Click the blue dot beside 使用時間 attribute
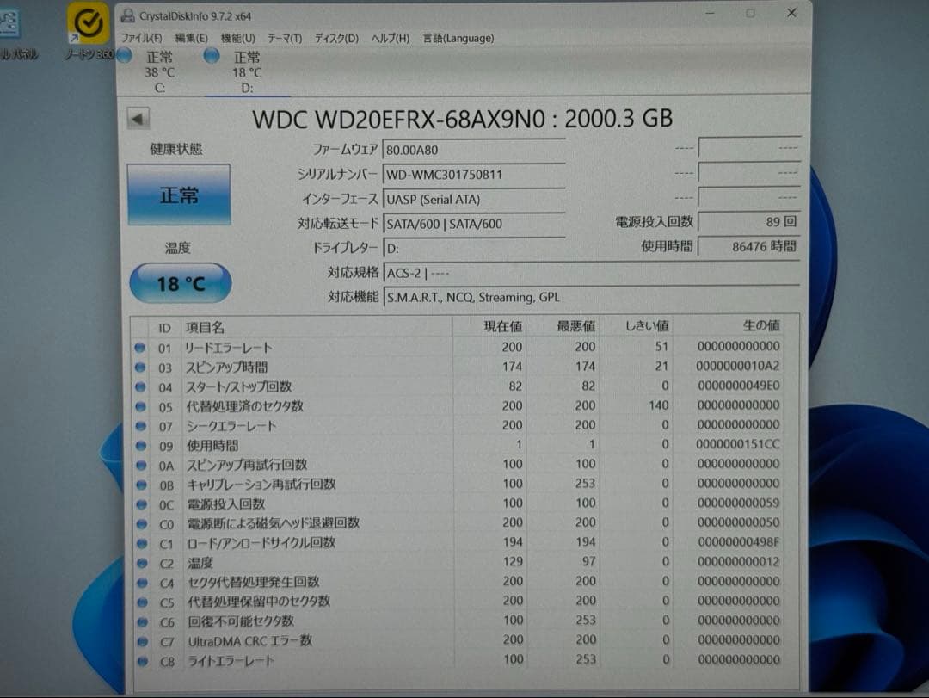The height and width of the screenshot is (698, 929). click(x=139, y=446)
